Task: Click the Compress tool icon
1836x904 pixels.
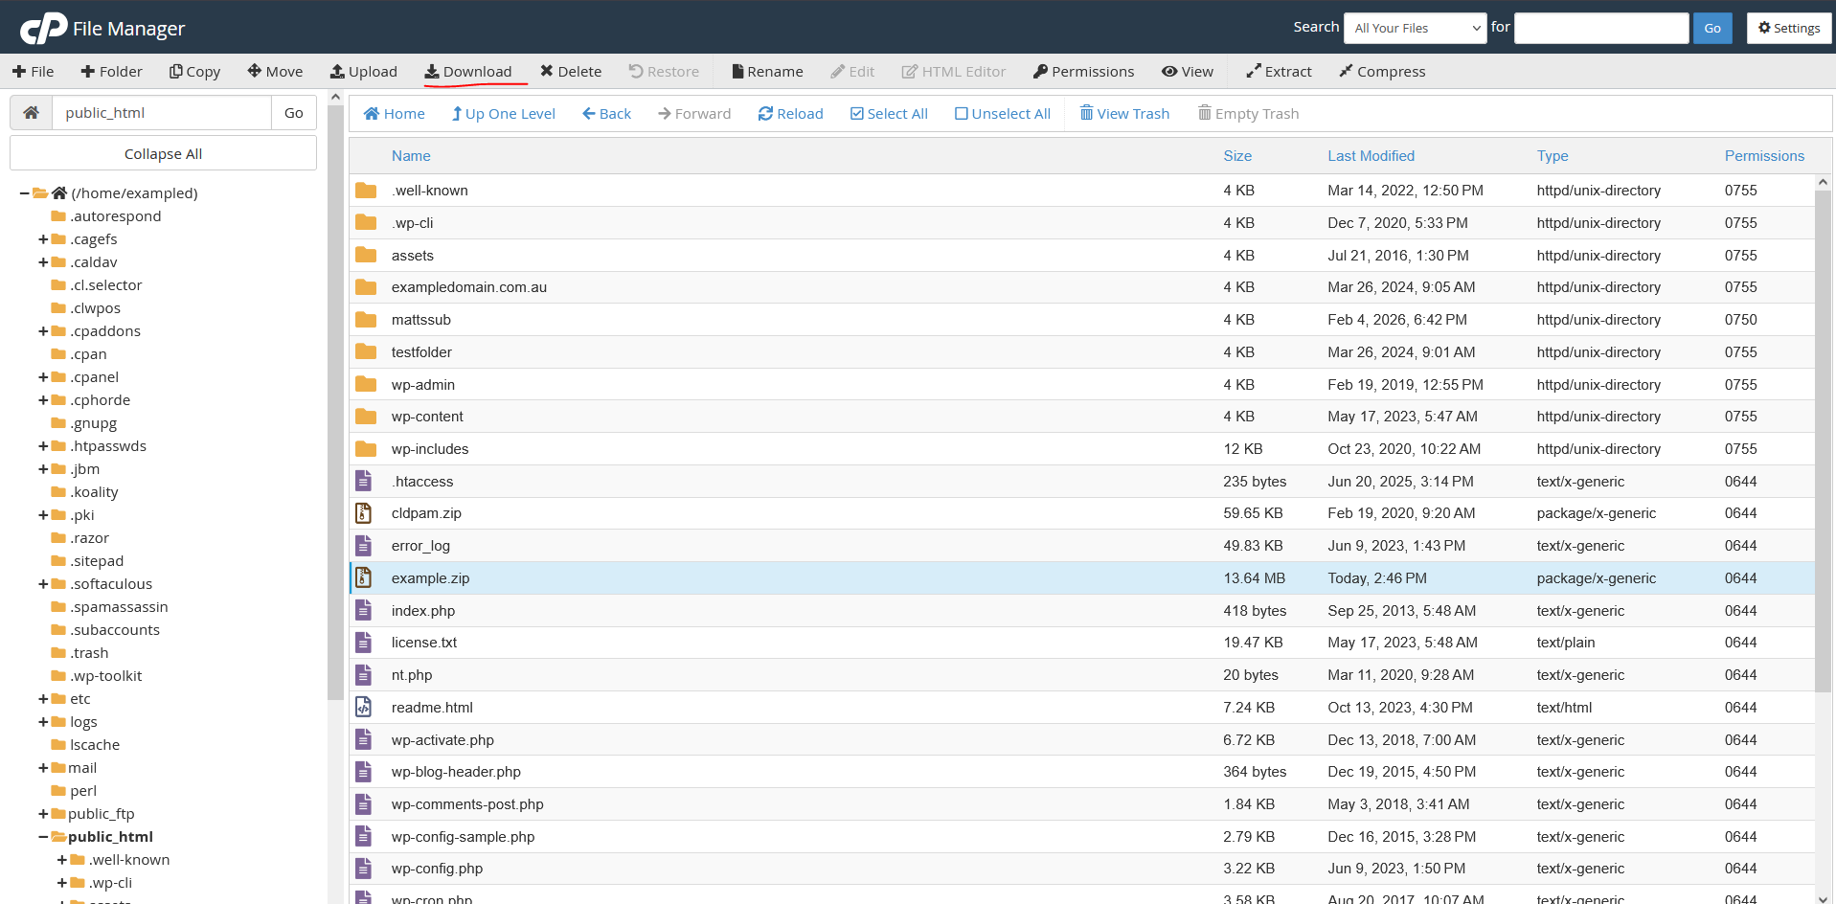Action: [x=1346, y=72]
